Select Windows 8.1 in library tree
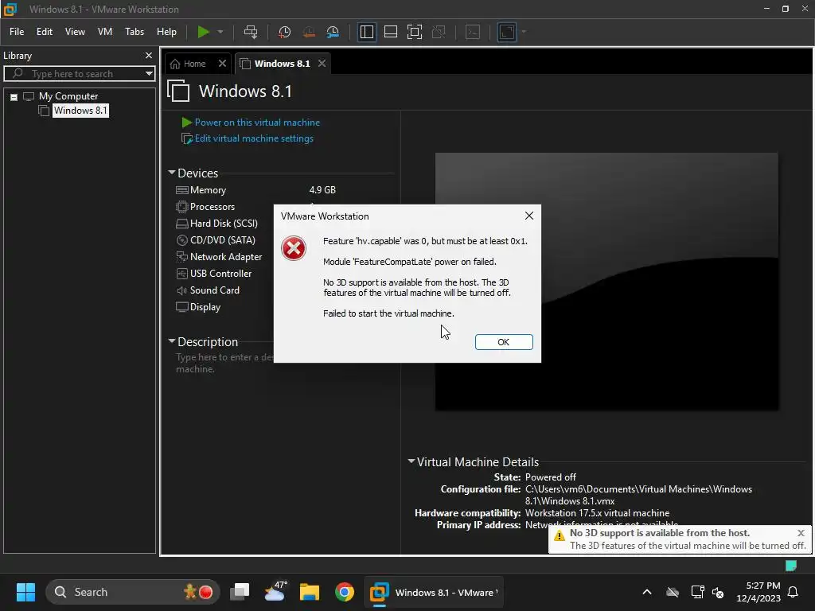This screenshot has width=815, height=611. [x=80, y=110]
